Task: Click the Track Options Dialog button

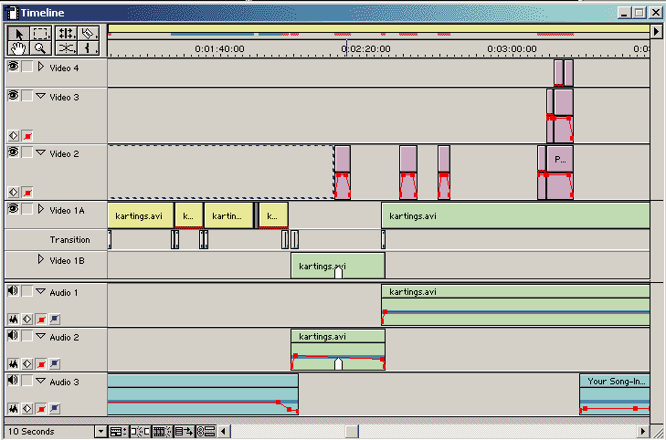Action: tap(117, 431)
